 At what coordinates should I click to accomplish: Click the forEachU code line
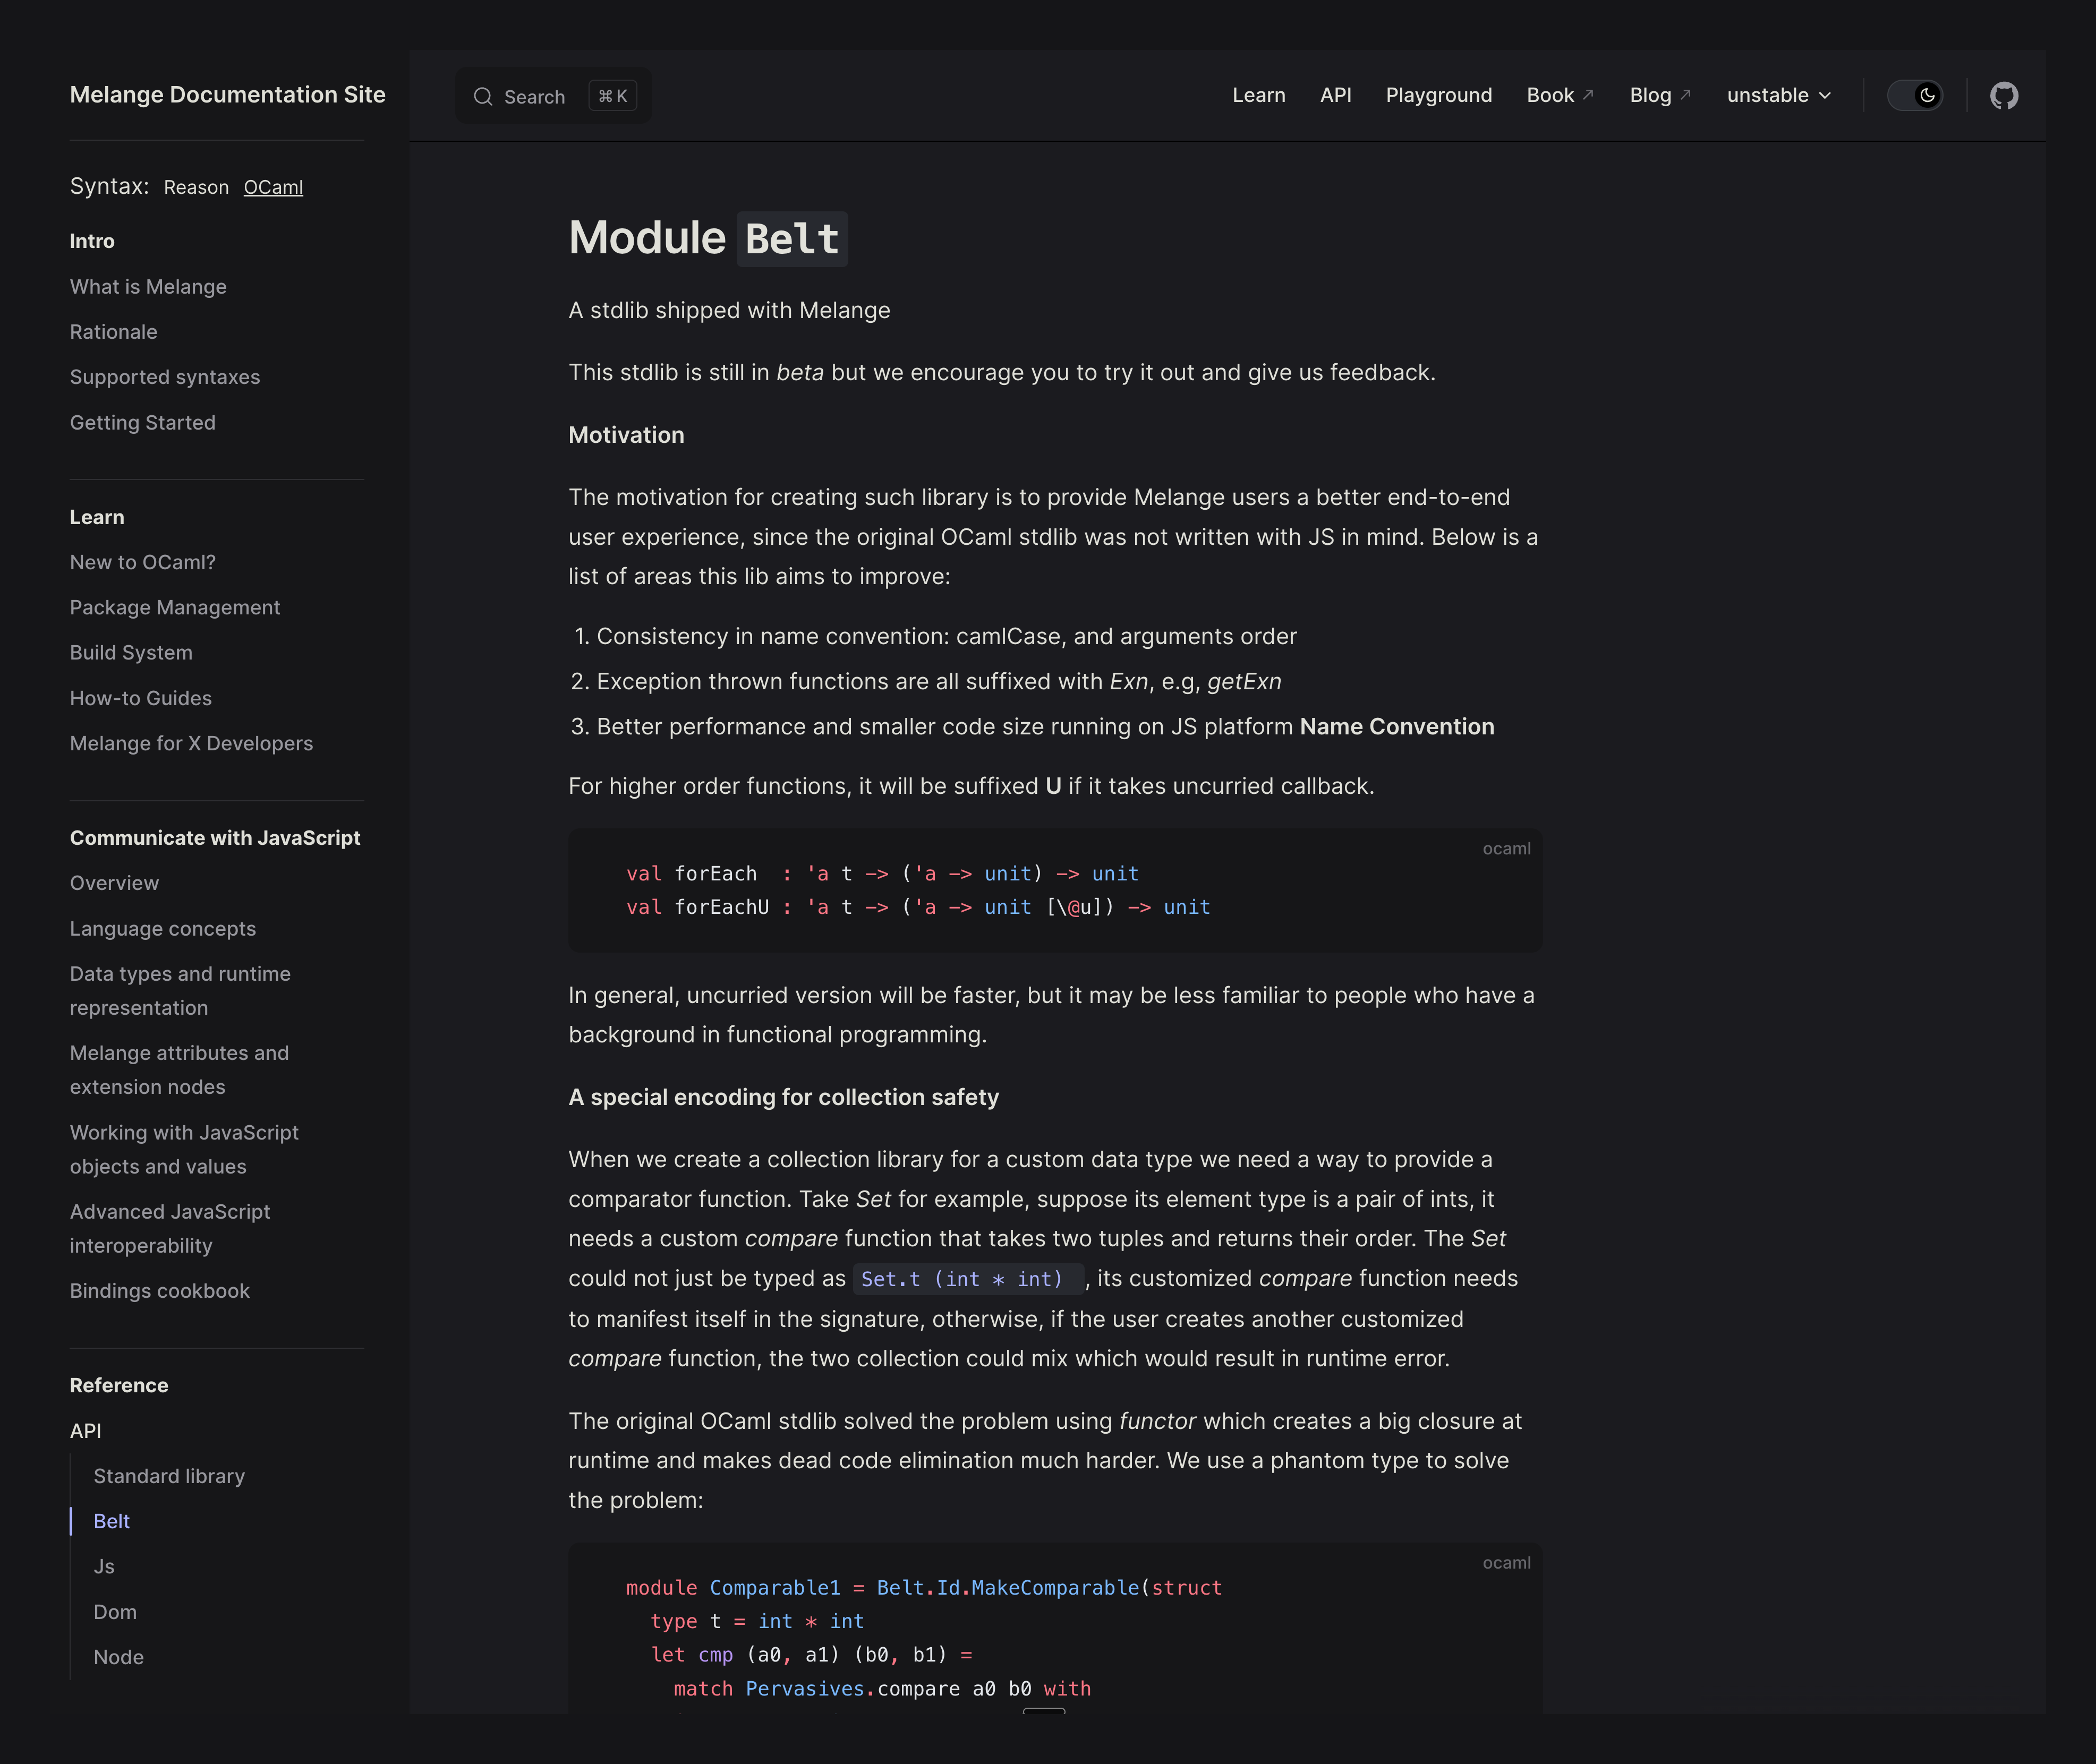tap(917, 907)
